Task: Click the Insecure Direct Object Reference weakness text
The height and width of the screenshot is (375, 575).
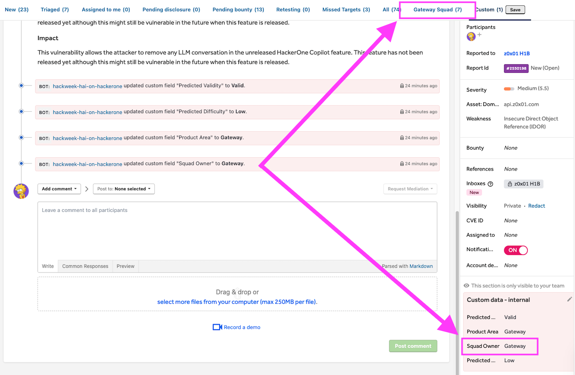Action: [531, 123]
